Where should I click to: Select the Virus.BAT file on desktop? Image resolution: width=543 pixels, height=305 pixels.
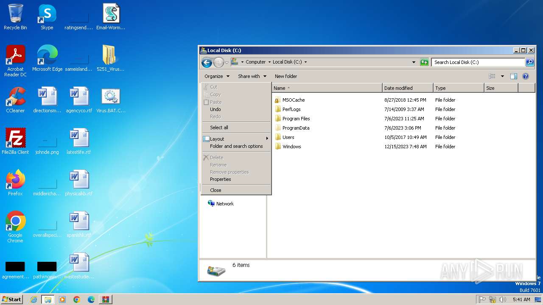(x=111, y=100)
